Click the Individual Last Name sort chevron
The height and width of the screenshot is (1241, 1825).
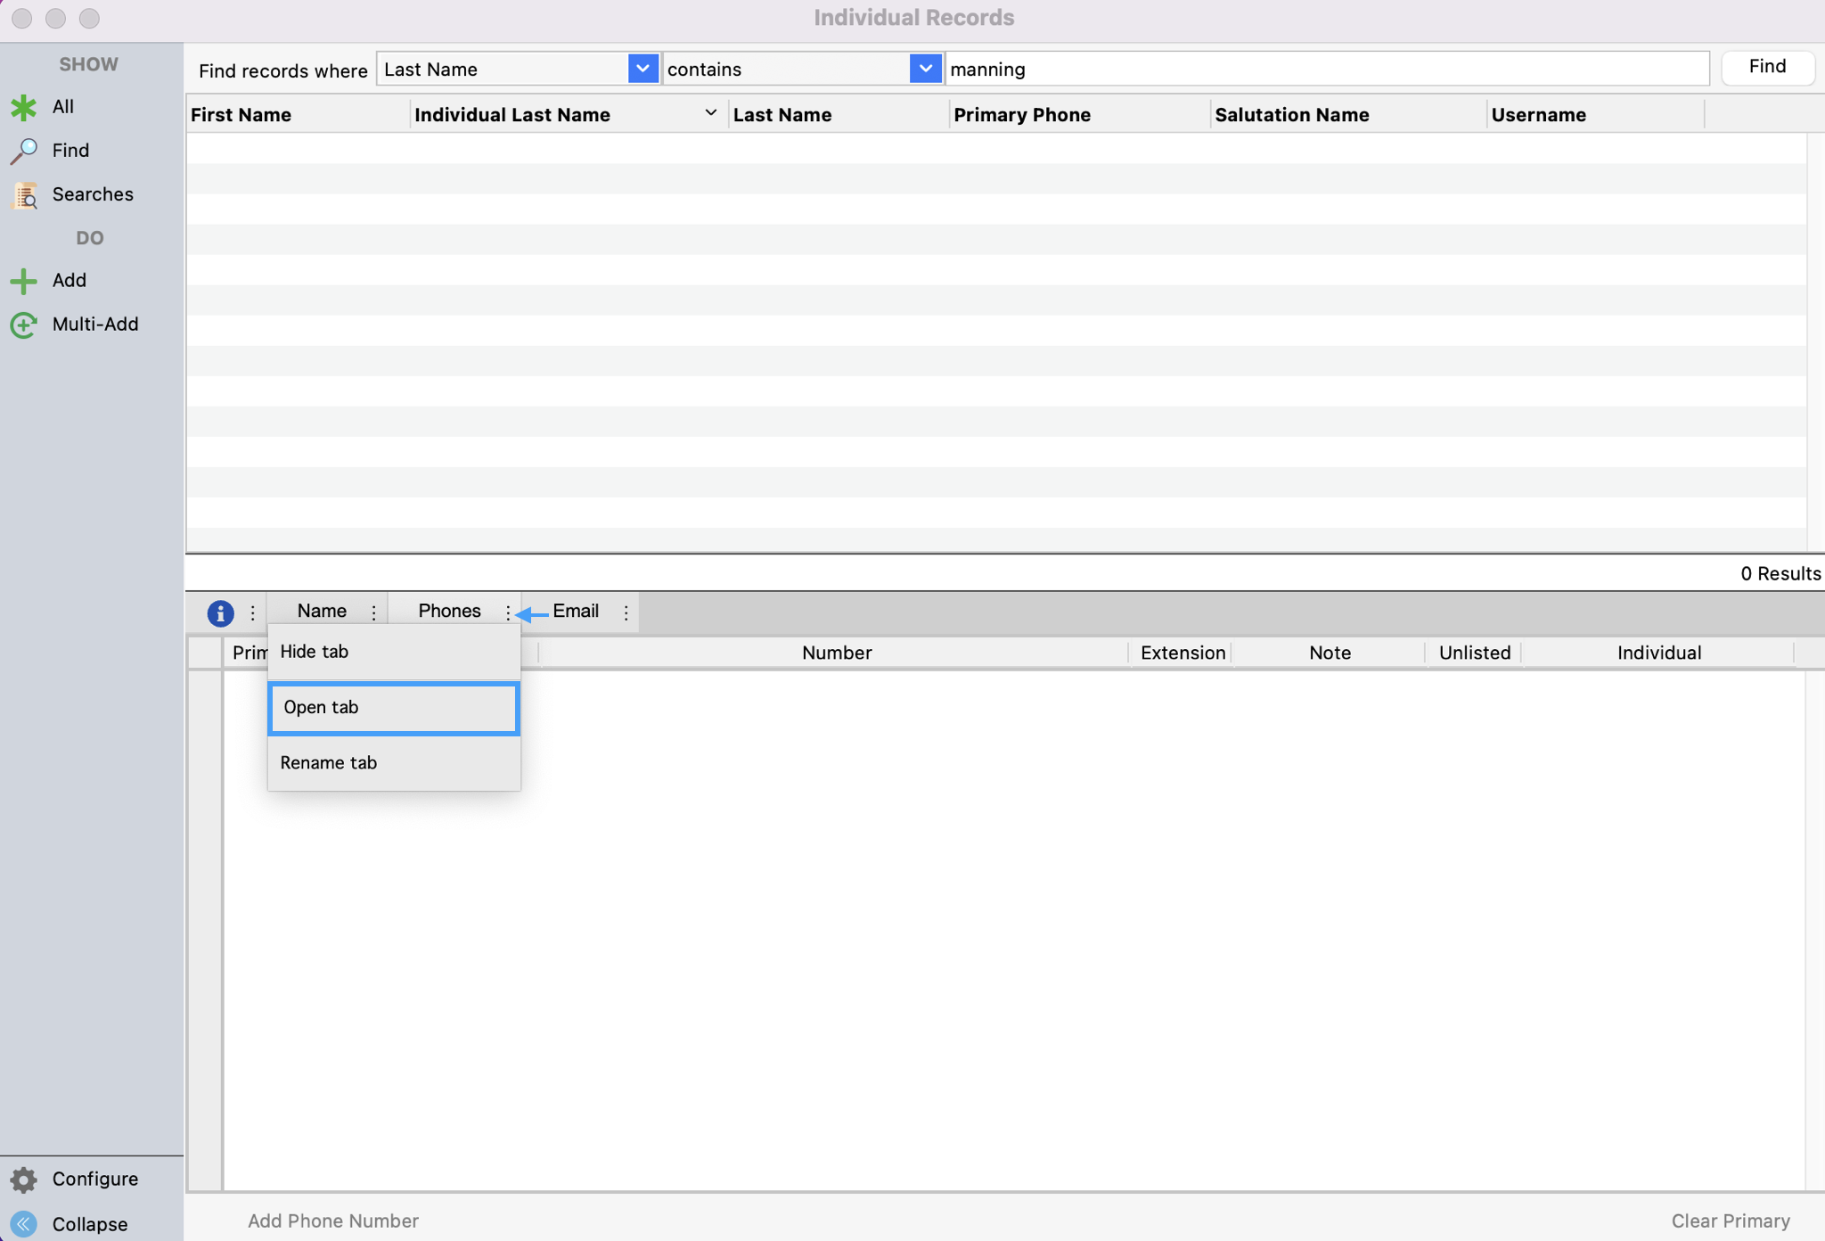click(710, 113)
